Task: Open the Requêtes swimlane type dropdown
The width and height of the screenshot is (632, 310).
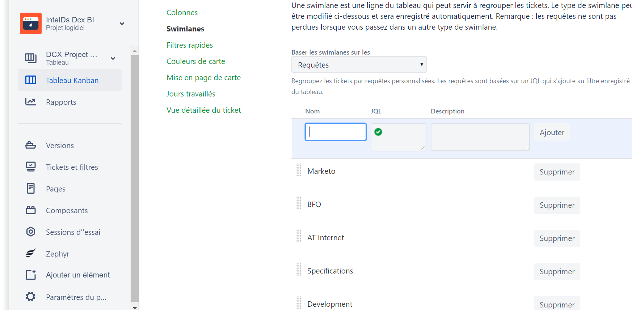Action: [x=359, y=65]
